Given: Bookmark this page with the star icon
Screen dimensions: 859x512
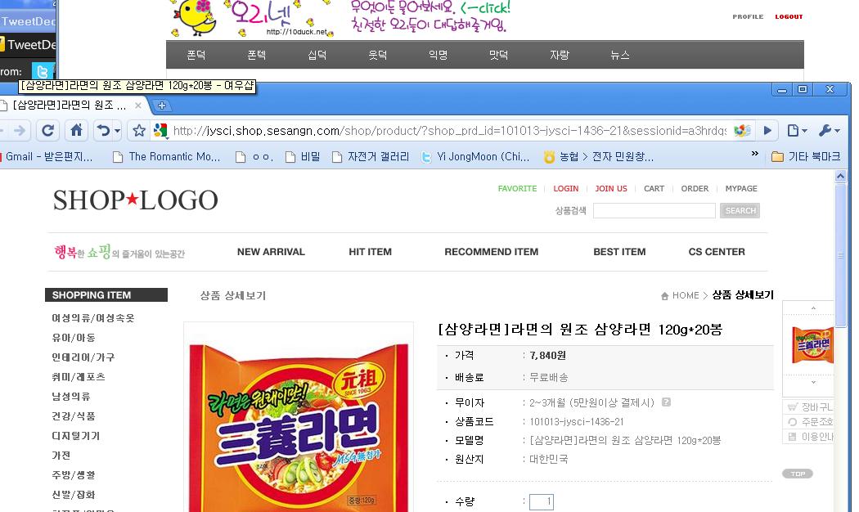Looking at the screenshot, I should (138, 130).
